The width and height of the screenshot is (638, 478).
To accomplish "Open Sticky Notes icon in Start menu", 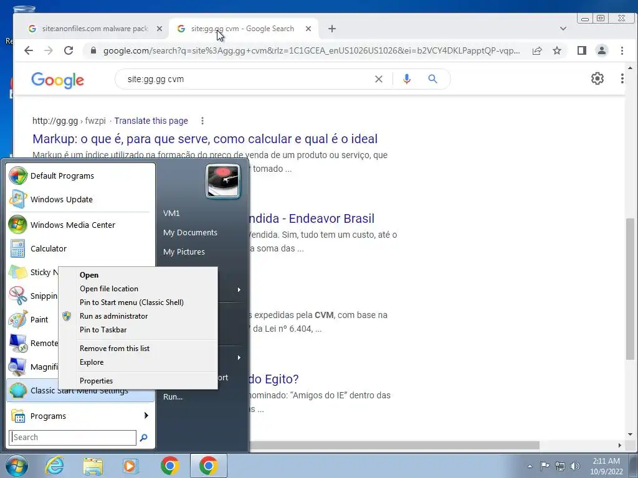I will click(x=17, y=272).
